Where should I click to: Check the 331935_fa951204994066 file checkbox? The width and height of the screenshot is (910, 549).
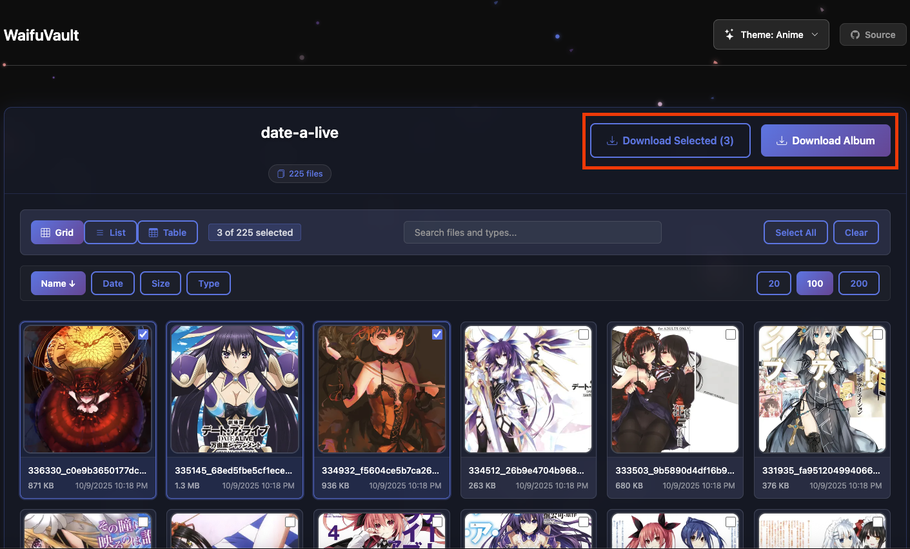tap(878, 334)
